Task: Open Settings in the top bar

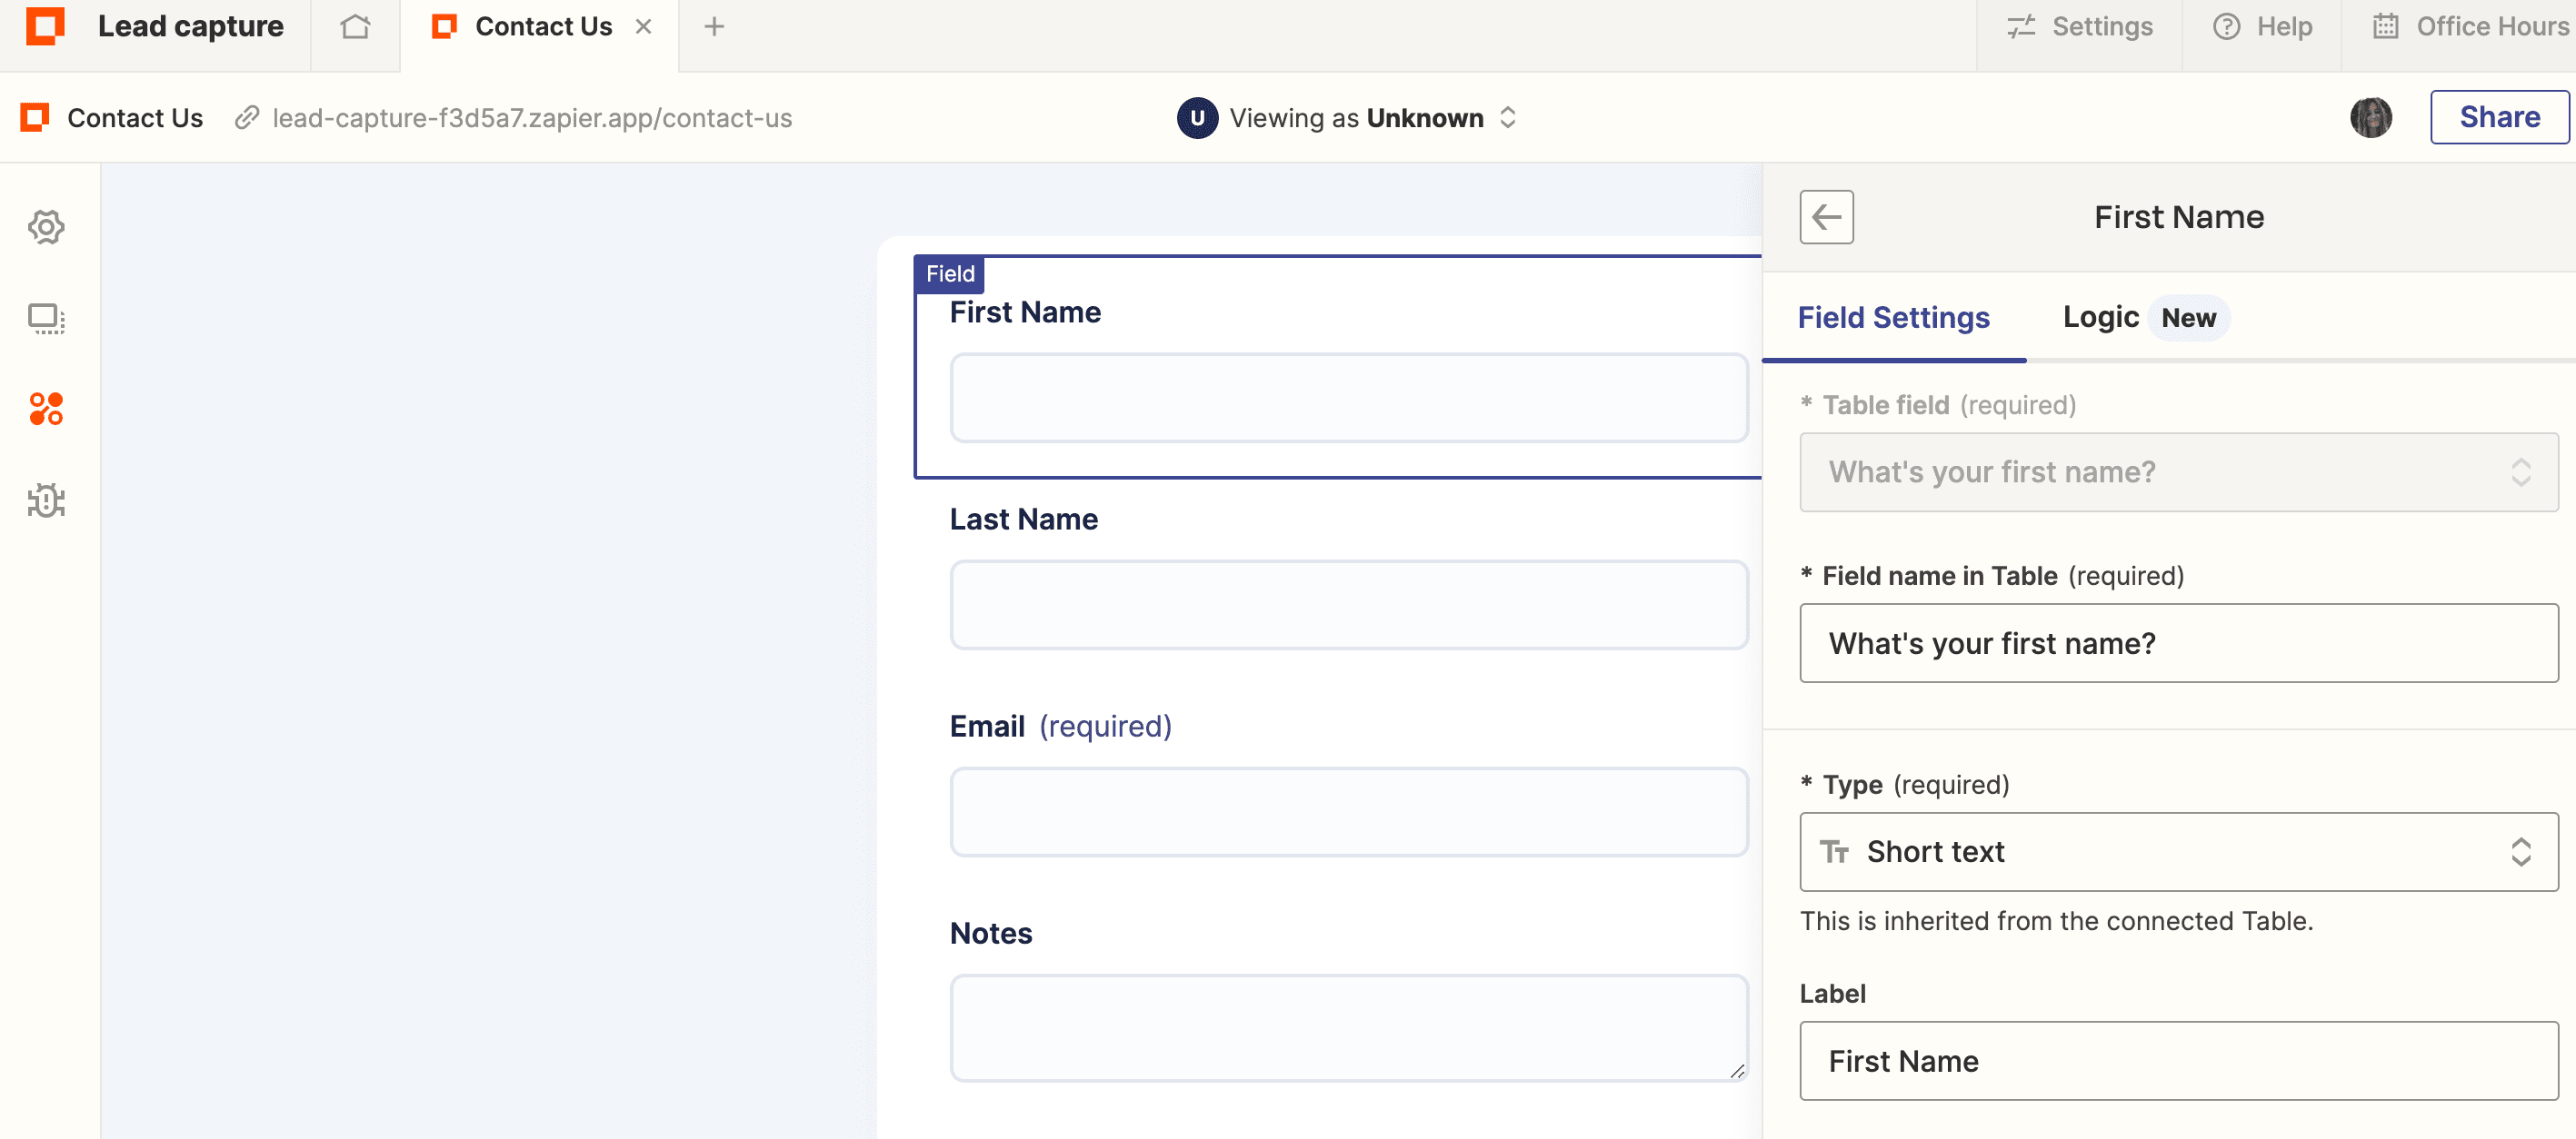Action: pos(2079,27)
